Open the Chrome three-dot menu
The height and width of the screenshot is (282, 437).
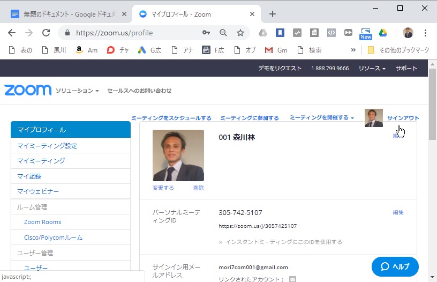[426, 33]
